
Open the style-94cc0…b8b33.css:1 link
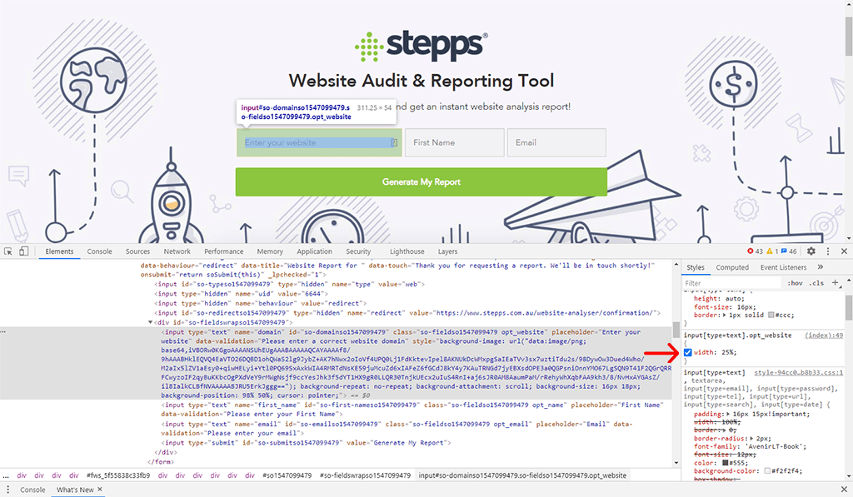(798, 372)
